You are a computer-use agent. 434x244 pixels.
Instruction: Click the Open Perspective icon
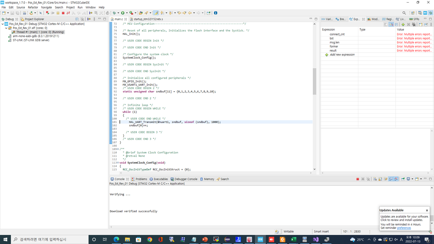pos(413,13)
